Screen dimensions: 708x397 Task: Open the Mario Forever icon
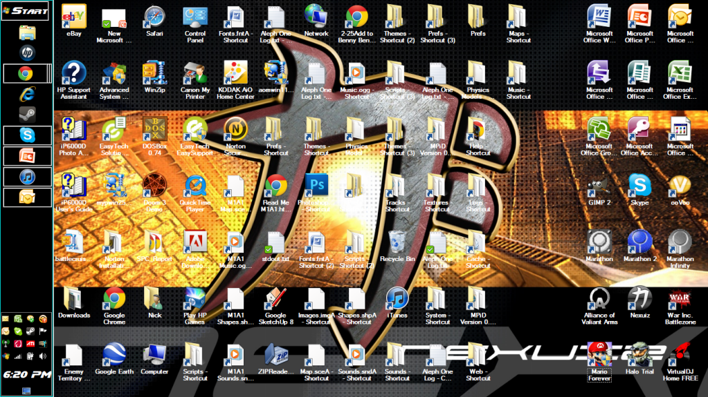pyautogui.click(x=599, y=361)
